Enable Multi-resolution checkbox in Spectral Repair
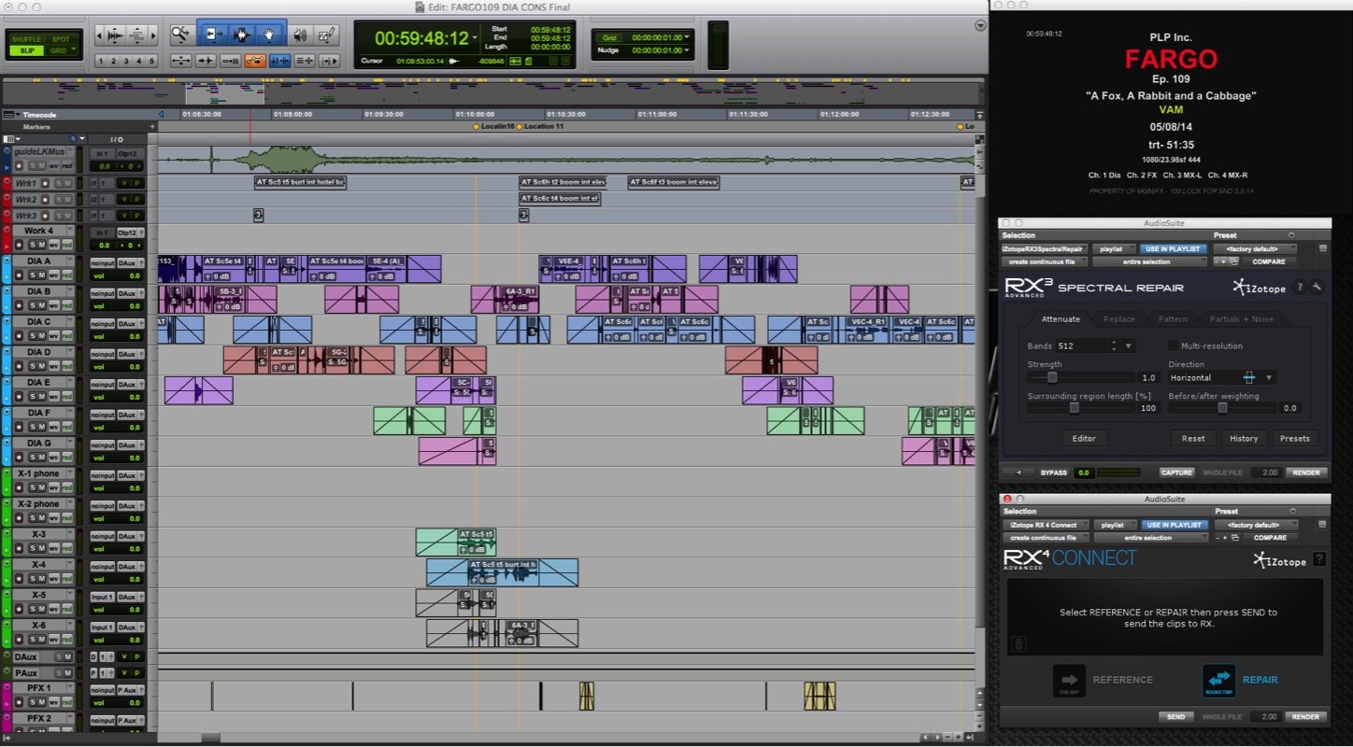Screen dimensions: 1353x747 (1173, 345)
